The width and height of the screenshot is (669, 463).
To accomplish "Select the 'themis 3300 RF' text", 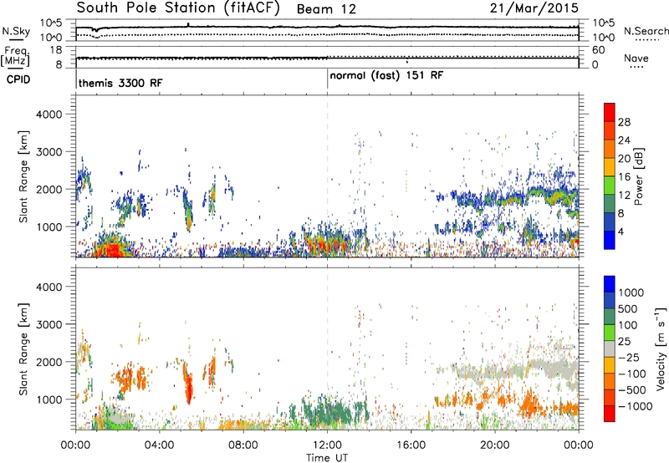I will 120,83.
